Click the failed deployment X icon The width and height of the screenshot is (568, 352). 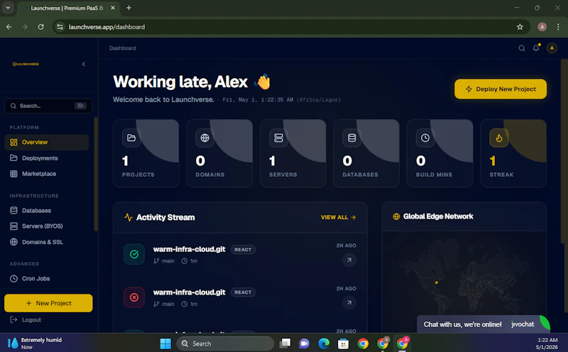tap(134, 297)
